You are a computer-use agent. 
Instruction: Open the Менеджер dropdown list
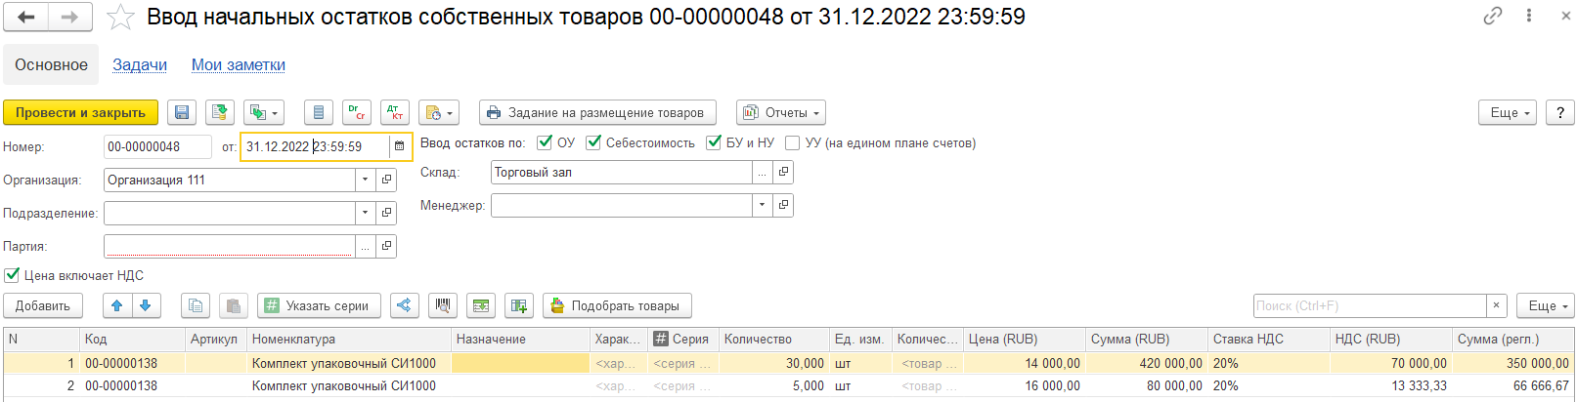click(762, 206)
